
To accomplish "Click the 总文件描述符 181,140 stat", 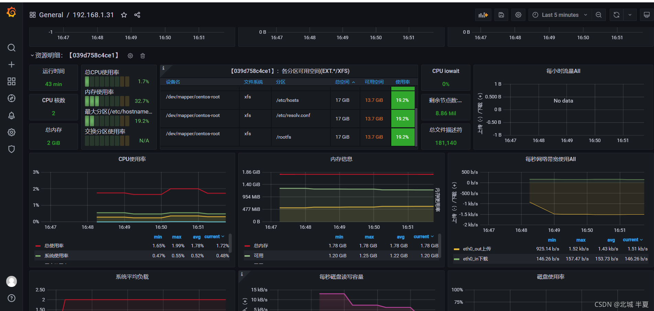I will pos(446,137).
